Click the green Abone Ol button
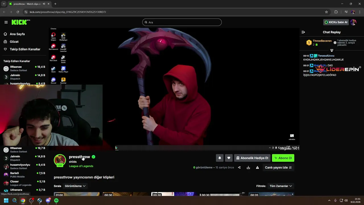This screenshot has height=205, width=364. (283, 158)
